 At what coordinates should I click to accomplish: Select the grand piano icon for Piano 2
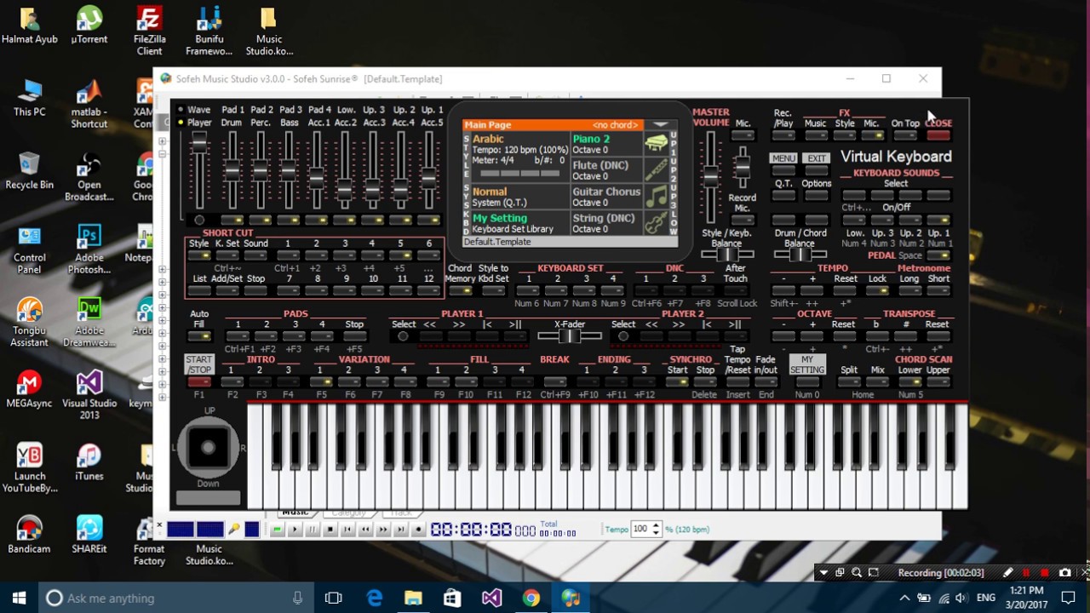click(x=656, y=144)
